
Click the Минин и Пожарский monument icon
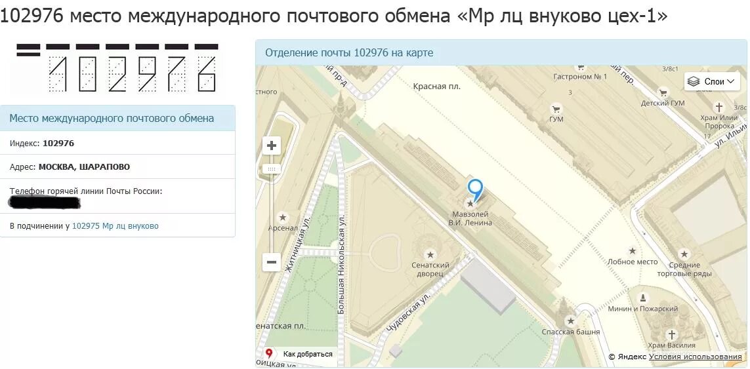tap(643, 298)
